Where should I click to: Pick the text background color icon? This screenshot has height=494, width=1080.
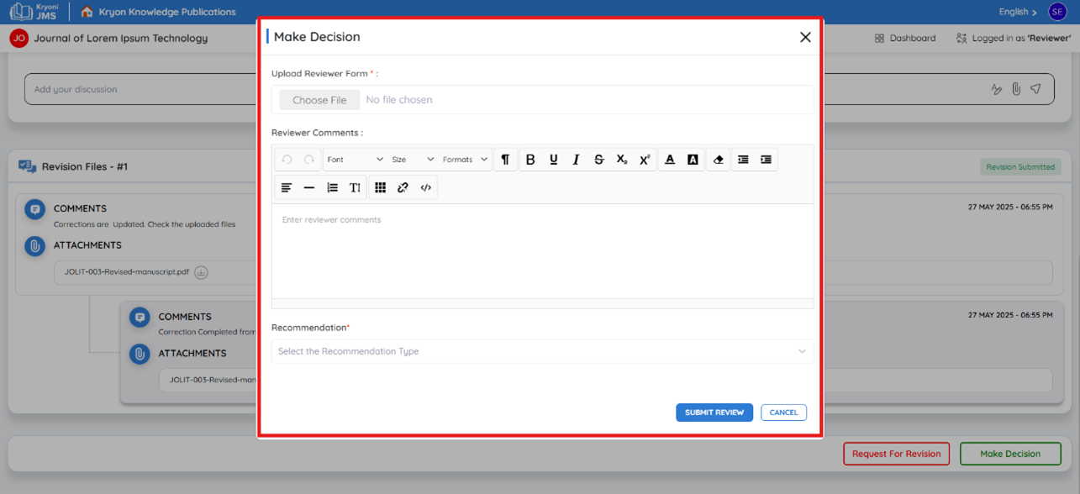pos(693,160)
